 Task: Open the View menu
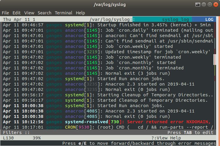29,13
